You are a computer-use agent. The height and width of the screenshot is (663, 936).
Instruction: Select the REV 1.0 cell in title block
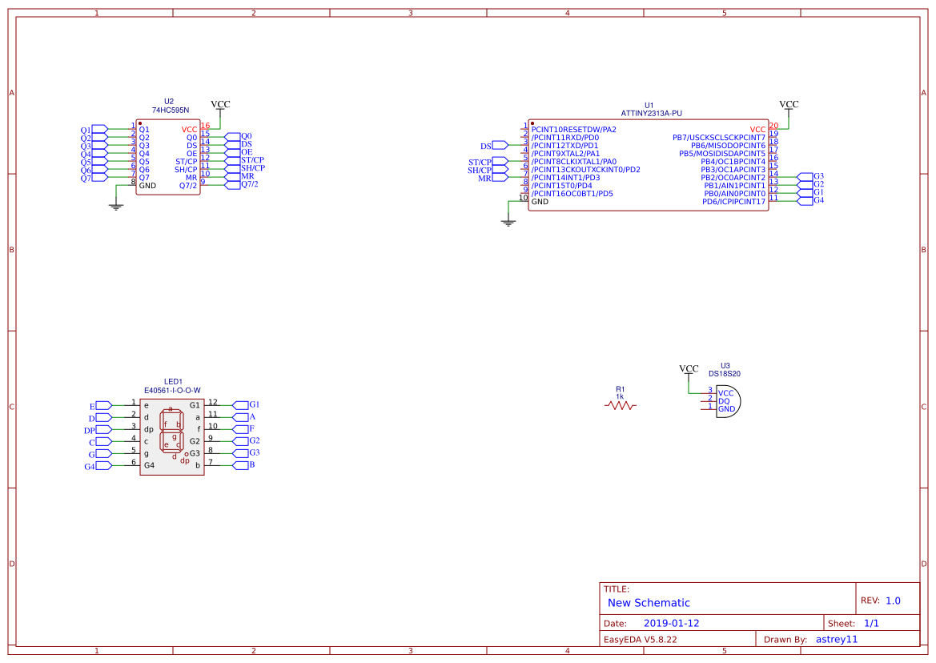(x=883, y=599)
